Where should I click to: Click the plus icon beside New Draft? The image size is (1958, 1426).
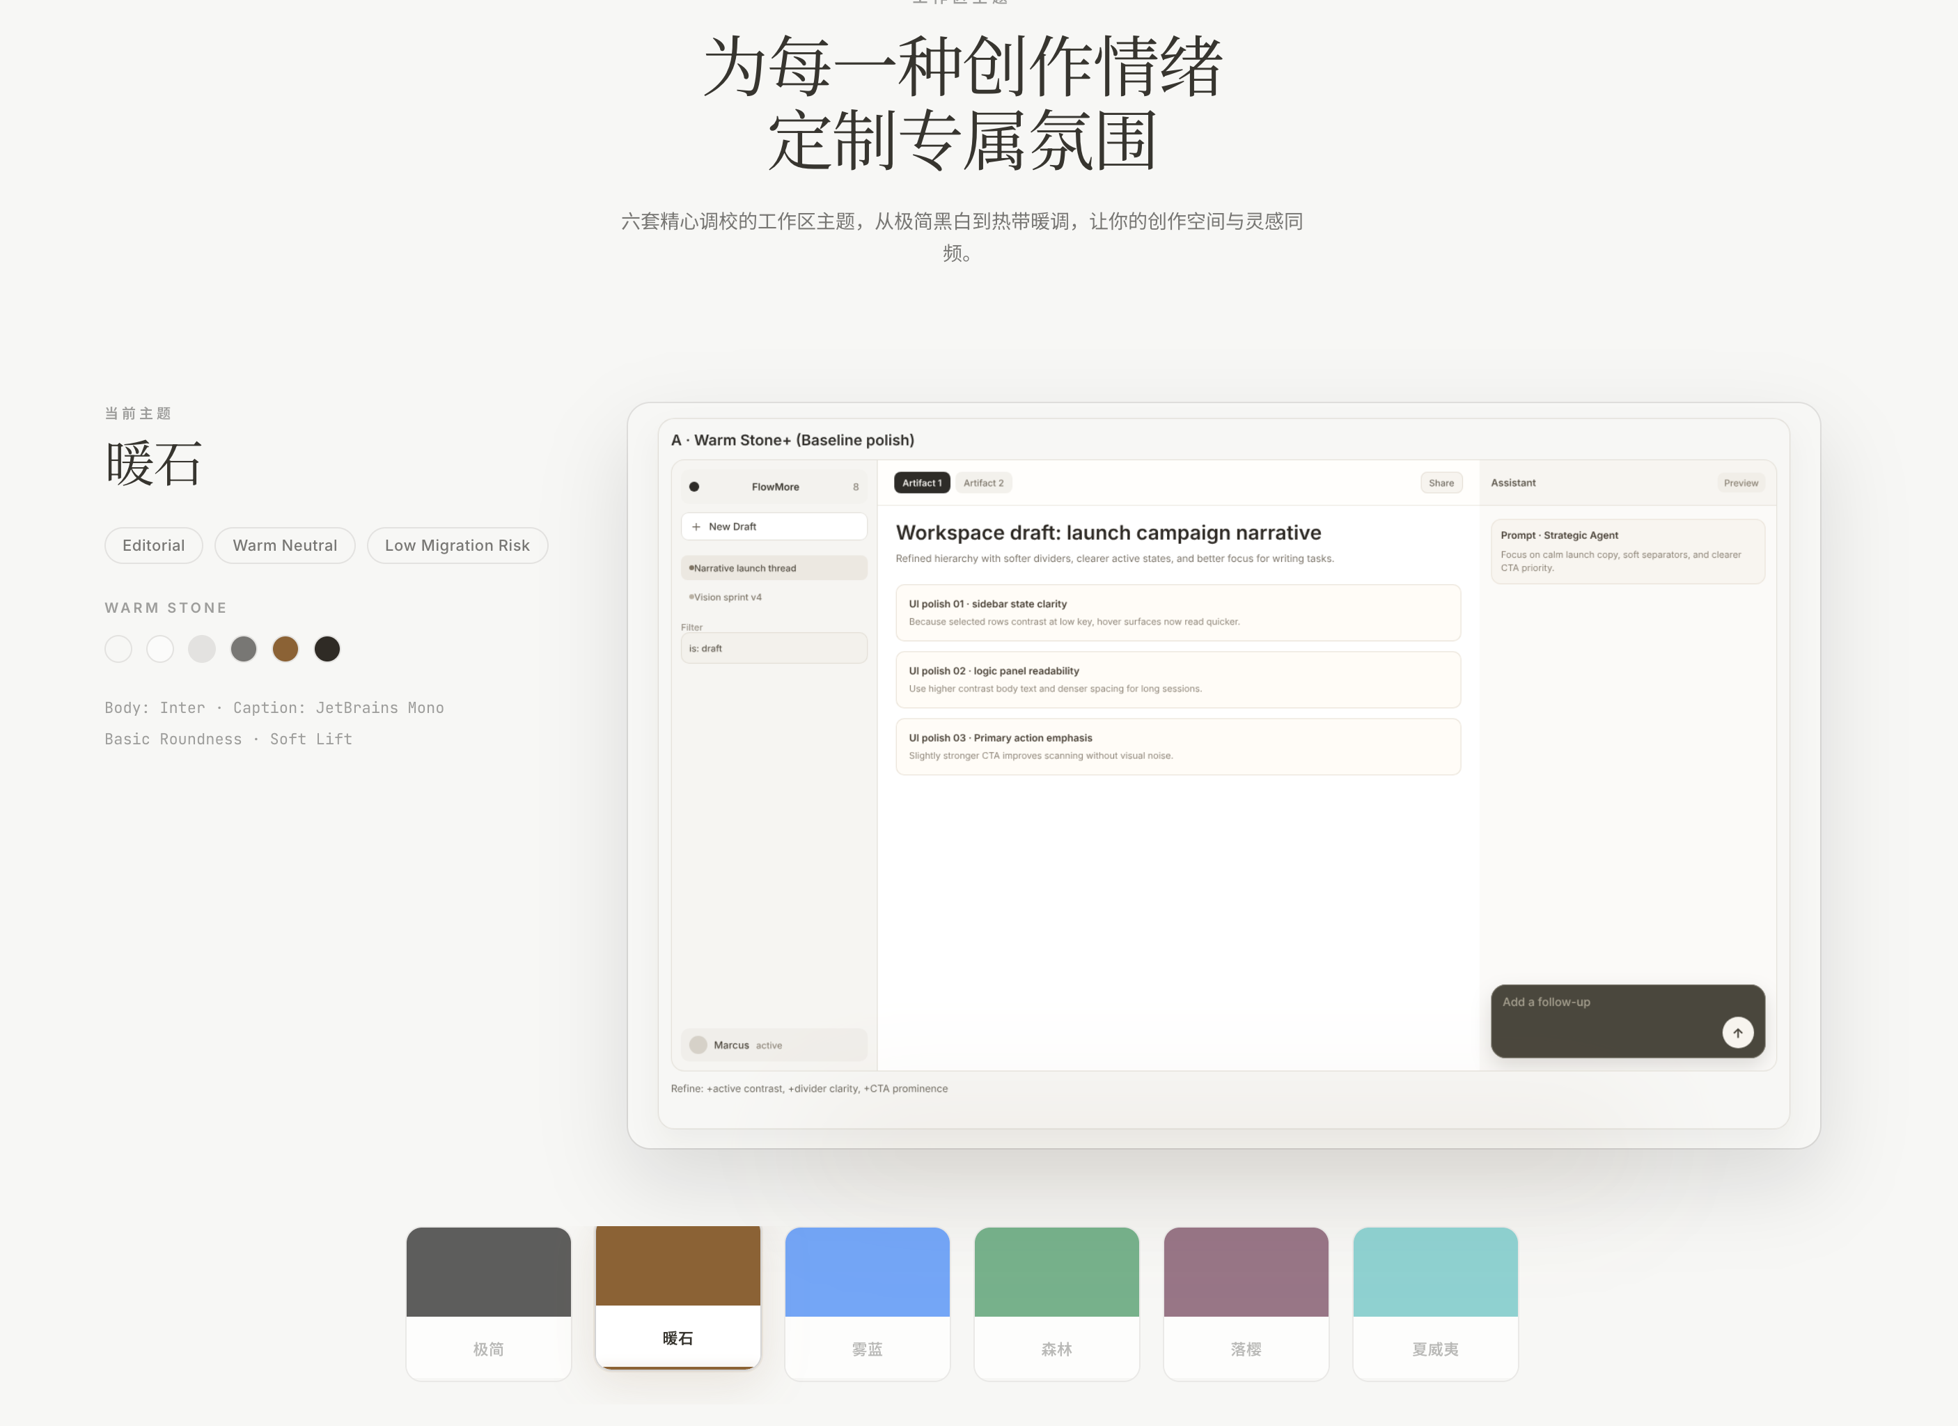[x=696, y=526]
